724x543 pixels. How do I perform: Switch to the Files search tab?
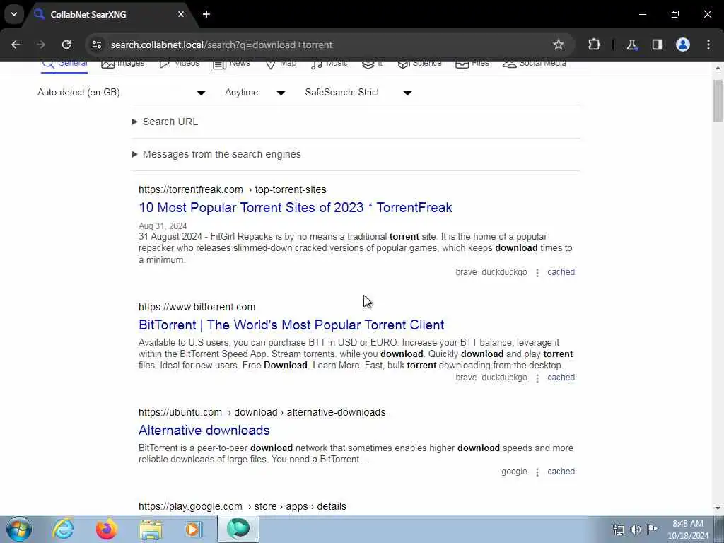point(472,64)
